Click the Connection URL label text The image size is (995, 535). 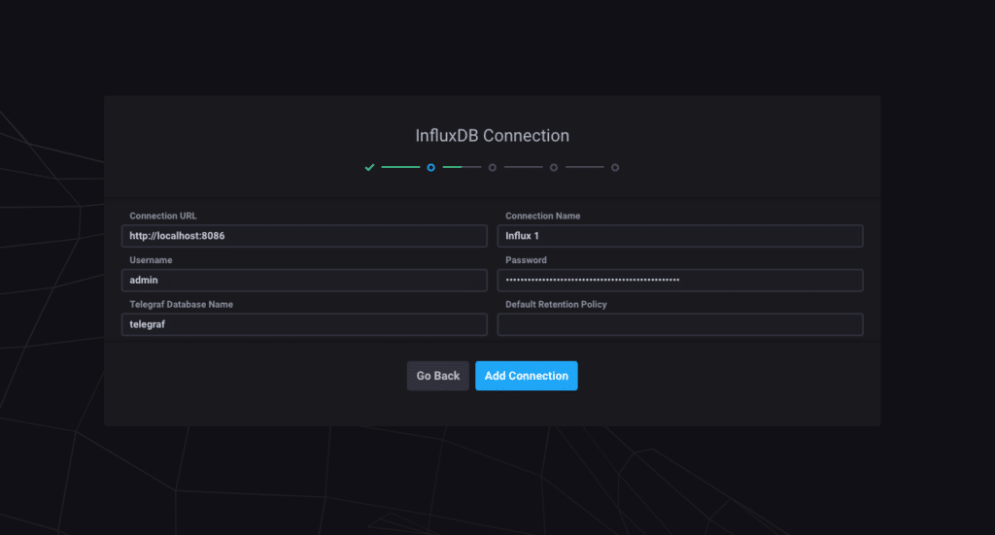[163, 216]
